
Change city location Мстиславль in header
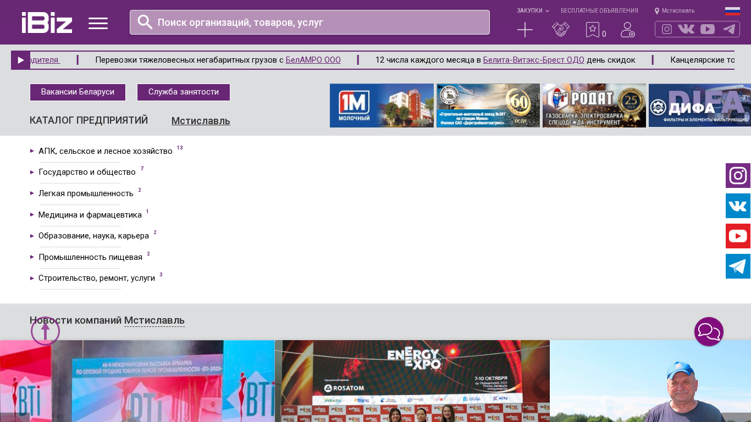pos(675,10)
